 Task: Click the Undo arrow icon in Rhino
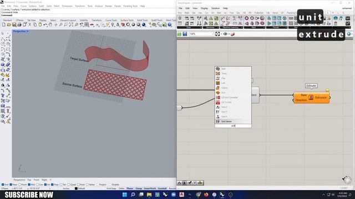coord(45,24)
